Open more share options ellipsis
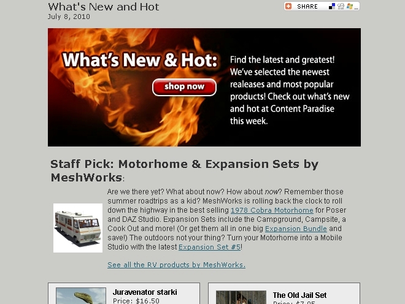 pos(356,8)
